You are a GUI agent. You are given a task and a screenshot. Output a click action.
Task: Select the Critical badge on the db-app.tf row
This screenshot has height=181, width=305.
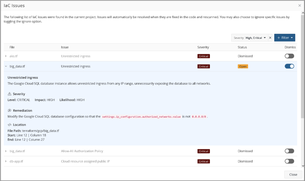pos(204,161)
